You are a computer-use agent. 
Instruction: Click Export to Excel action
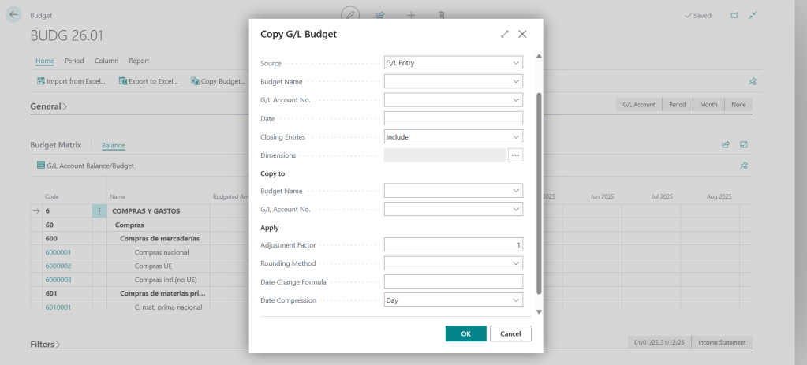[x=148, y=80]
